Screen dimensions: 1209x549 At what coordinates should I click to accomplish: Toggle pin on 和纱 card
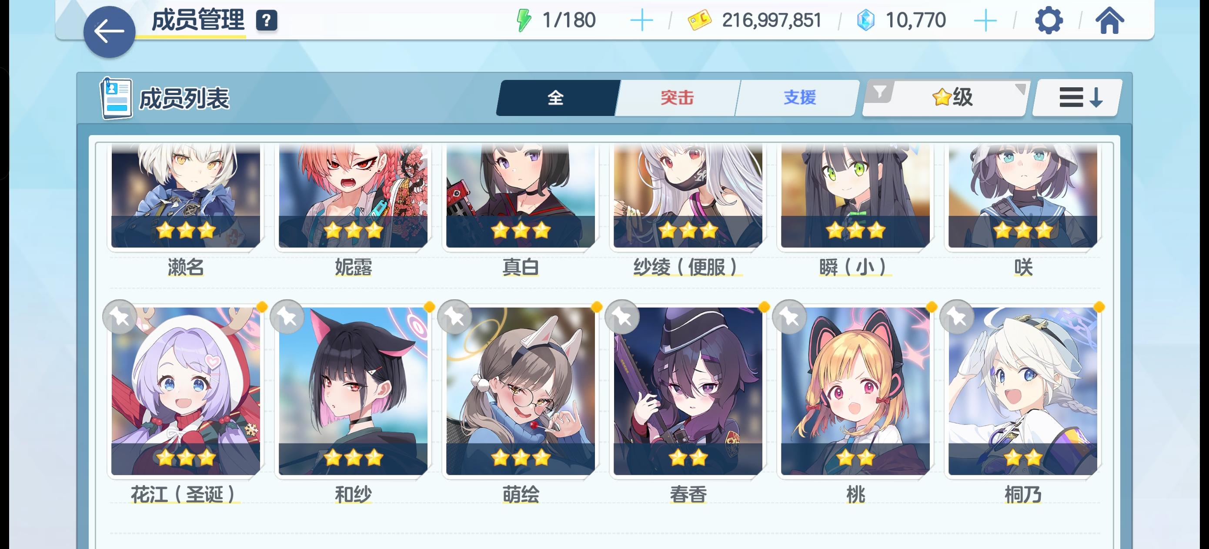tap(287, 317)
